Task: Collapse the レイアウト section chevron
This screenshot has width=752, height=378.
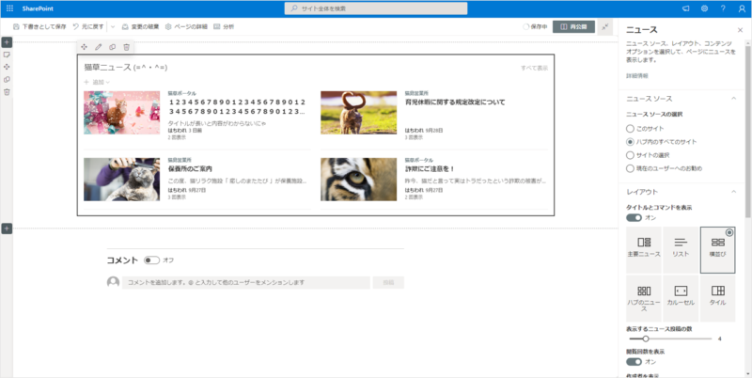Action: click(x=732, y=192)
